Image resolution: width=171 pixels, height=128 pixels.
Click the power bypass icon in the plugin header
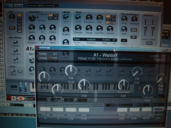pos(6,6)
